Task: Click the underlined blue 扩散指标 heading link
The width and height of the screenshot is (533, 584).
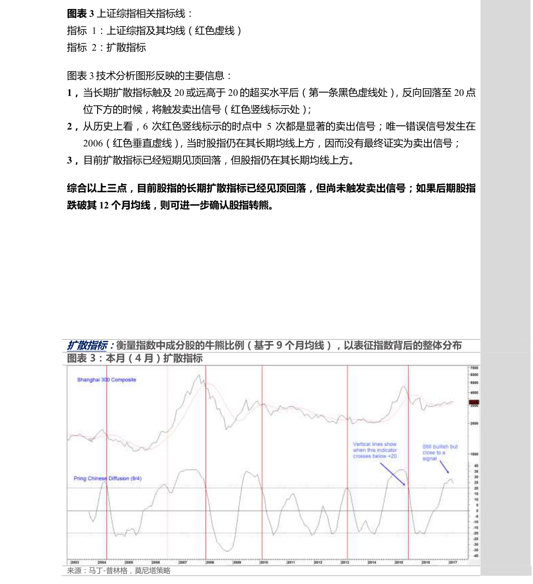Action: pyautogui.click(x=87, y=345)
